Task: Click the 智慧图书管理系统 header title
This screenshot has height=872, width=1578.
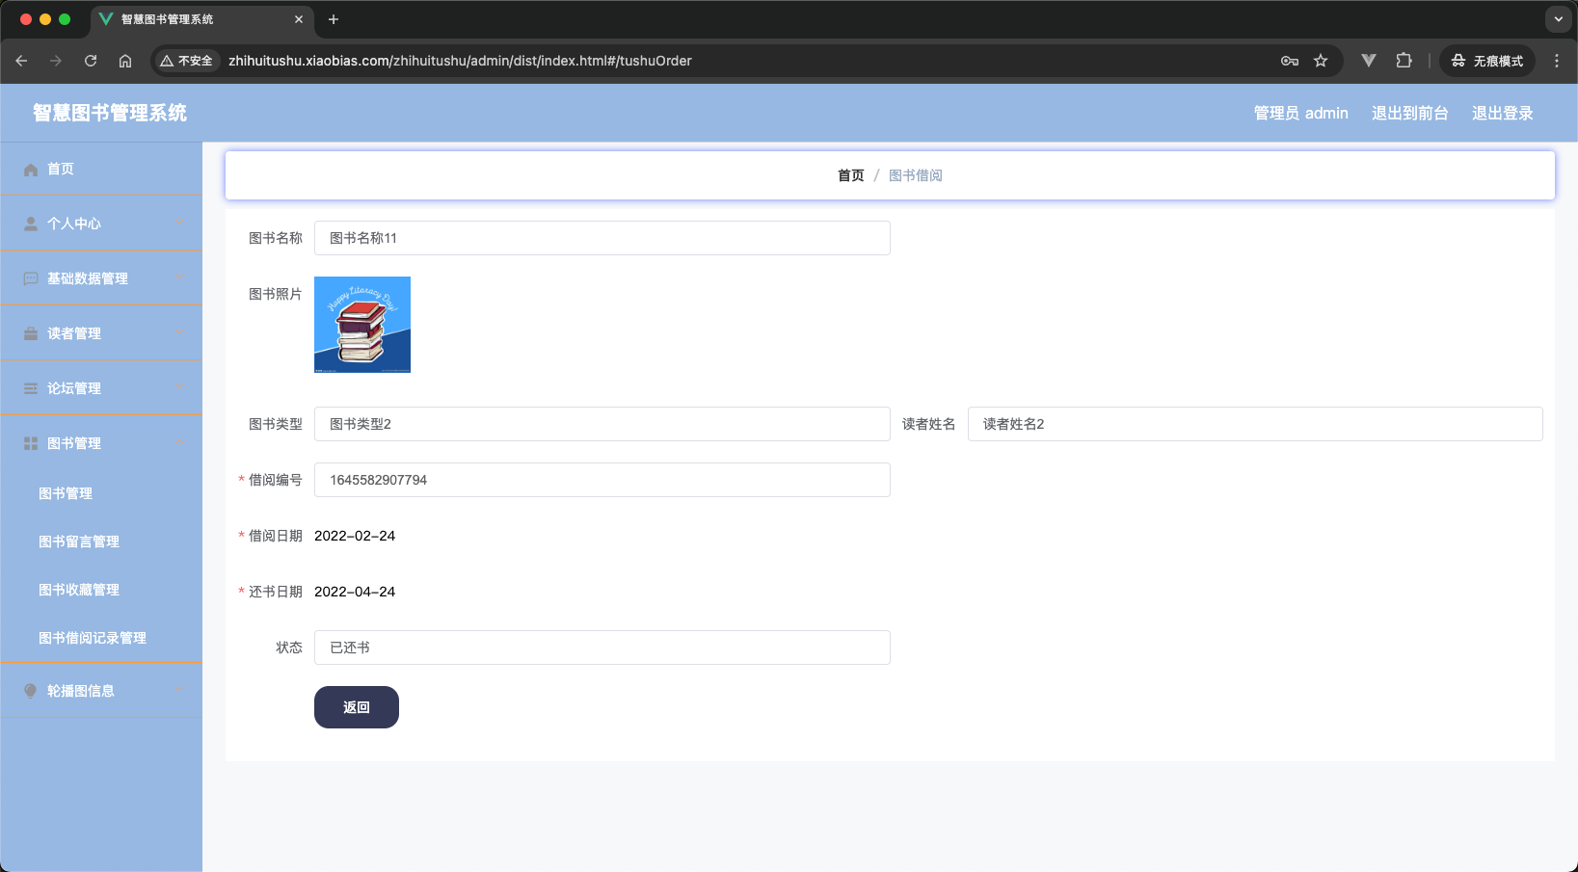Action: (110, 113)
